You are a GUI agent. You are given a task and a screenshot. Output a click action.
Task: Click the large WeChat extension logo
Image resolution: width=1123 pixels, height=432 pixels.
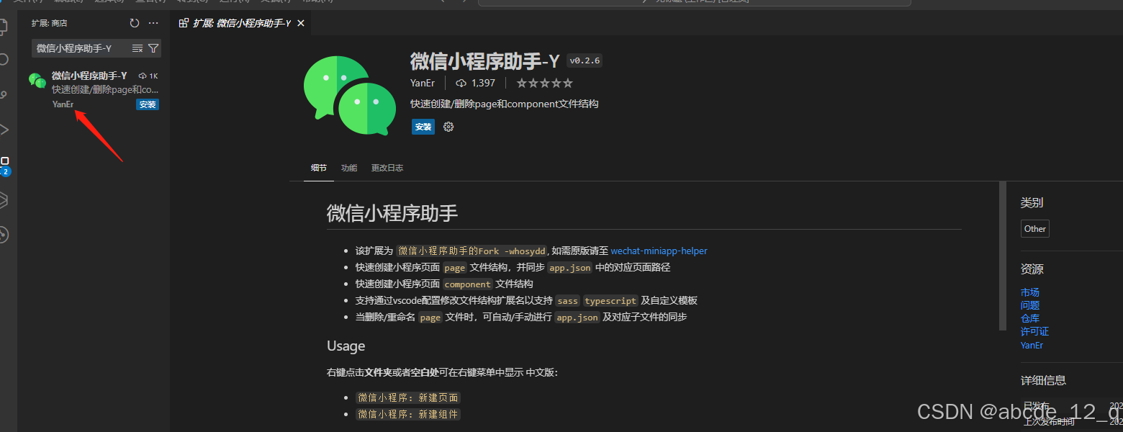350,95
